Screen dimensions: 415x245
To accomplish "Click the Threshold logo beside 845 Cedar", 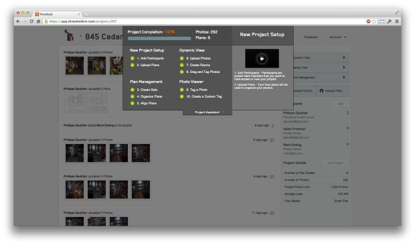I will (70, 35).
